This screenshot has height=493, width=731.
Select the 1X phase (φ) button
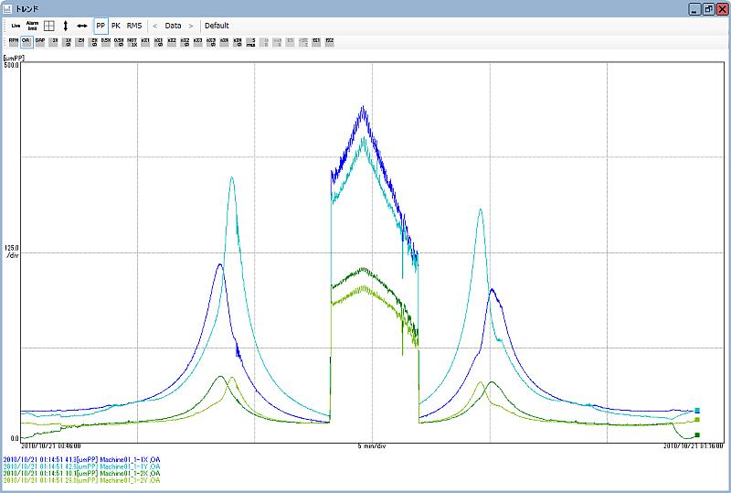click(x=68, y=42)
